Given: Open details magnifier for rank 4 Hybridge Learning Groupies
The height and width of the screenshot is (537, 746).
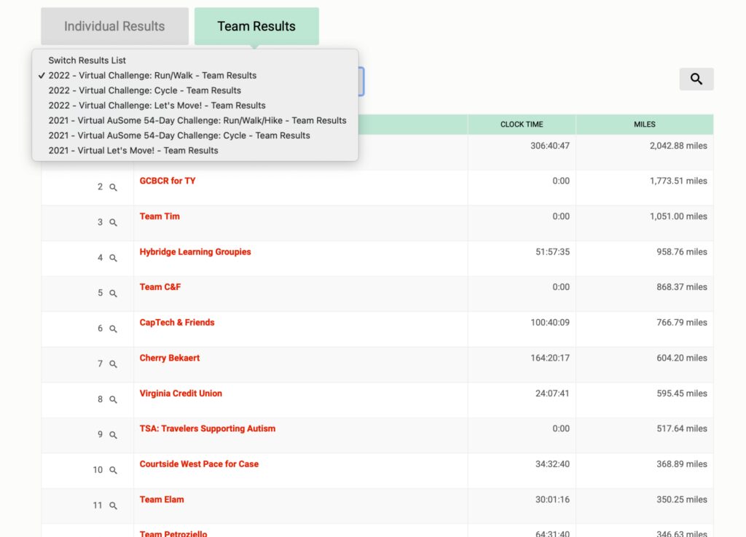Looking at the screenshot, I should pos(113,258).
